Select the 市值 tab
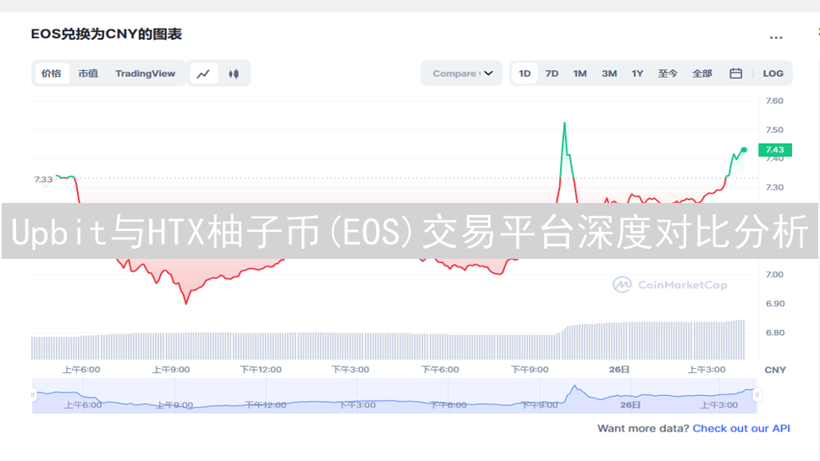The image size is (820, 461). tap(88, 74)
